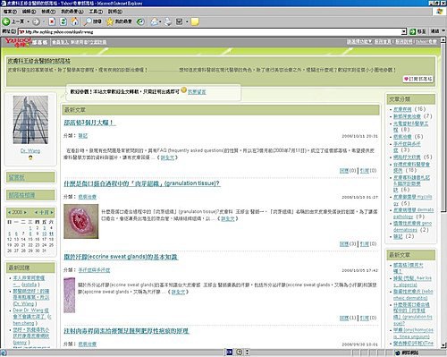The width and height of the screenshot is (447, 357).
Task: Click the green Go arrow button
Action: point(413,31)
